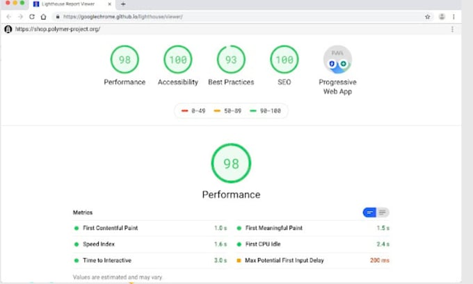
Task: Click the 1.5 s First Meaningful Paint value
Action: pyautogui.click(x=383, y=228)
